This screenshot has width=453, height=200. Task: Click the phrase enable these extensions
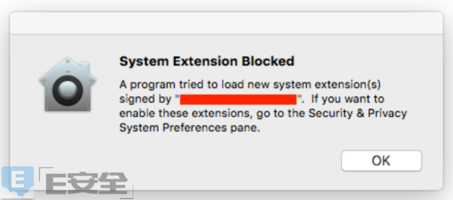pyautogui.click(x=184, y=114)
